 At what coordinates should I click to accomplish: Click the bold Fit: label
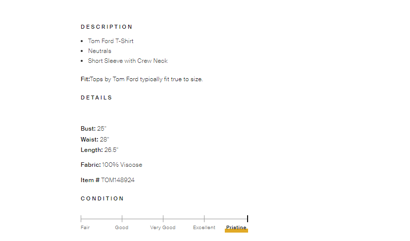(85, 79)
